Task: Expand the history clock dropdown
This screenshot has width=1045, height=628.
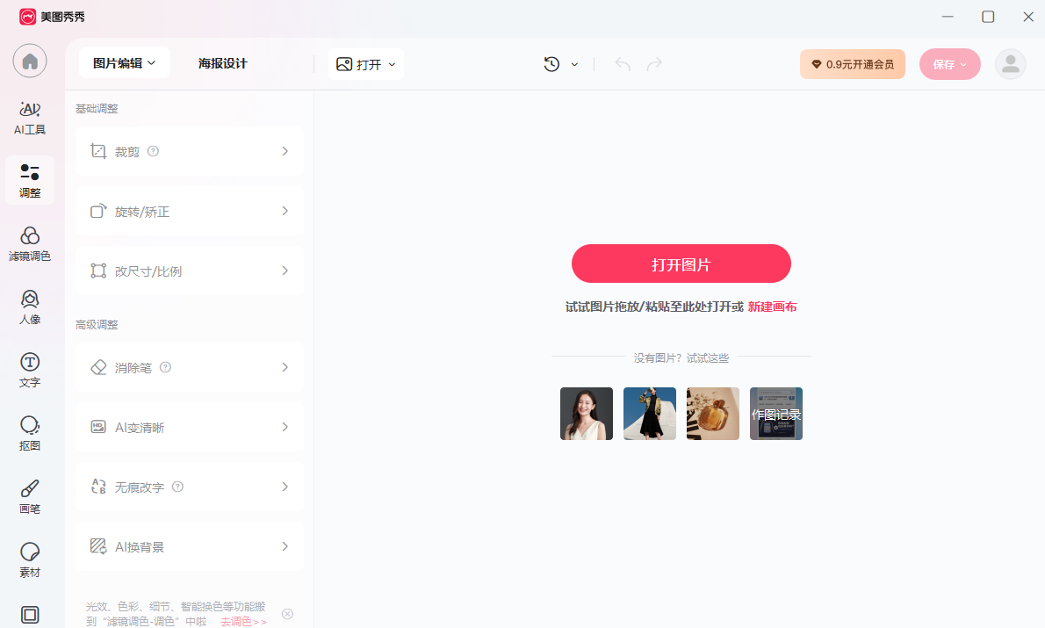Action: click(561, 64)
